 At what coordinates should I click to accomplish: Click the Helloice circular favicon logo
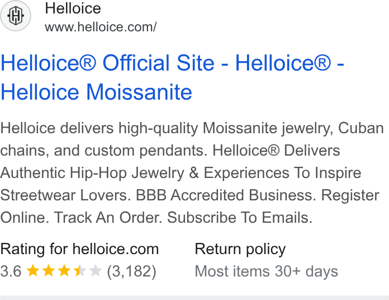(x=16, y=16)
